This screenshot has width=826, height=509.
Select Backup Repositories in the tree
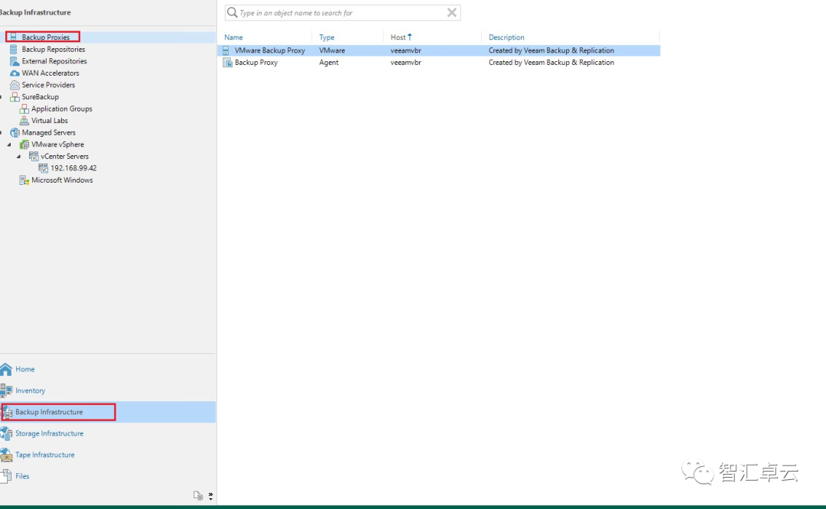(x=54, y=49)
